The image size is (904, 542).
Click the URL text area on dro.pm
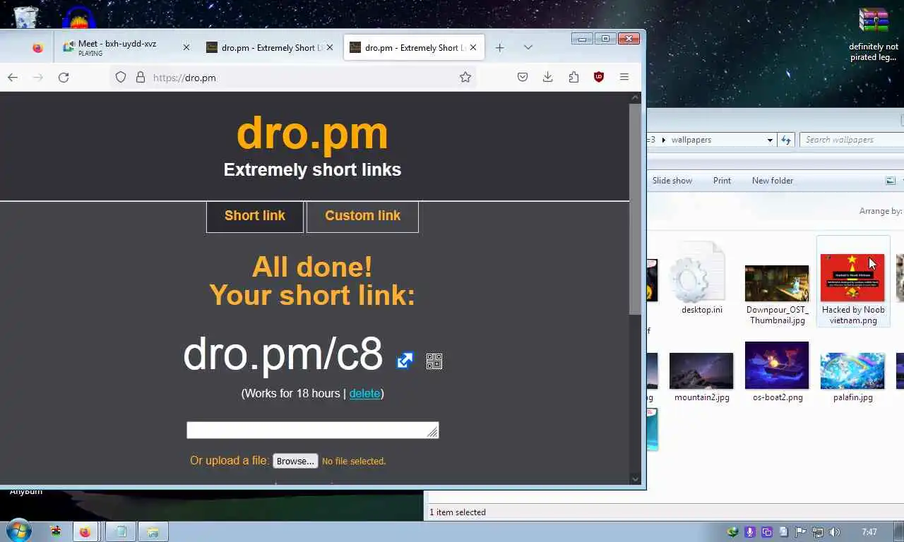coord(313,430)
